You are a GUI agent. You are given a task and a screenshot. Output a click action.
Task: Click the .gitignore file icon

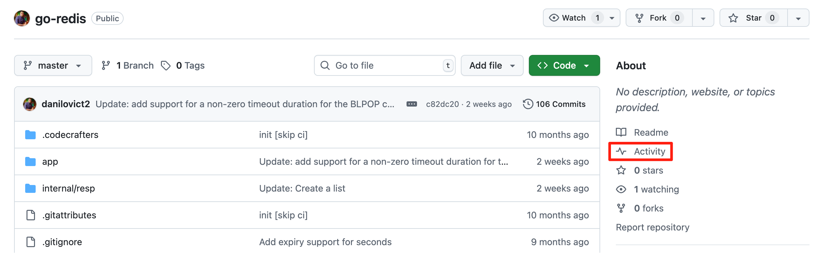(31, 242)
